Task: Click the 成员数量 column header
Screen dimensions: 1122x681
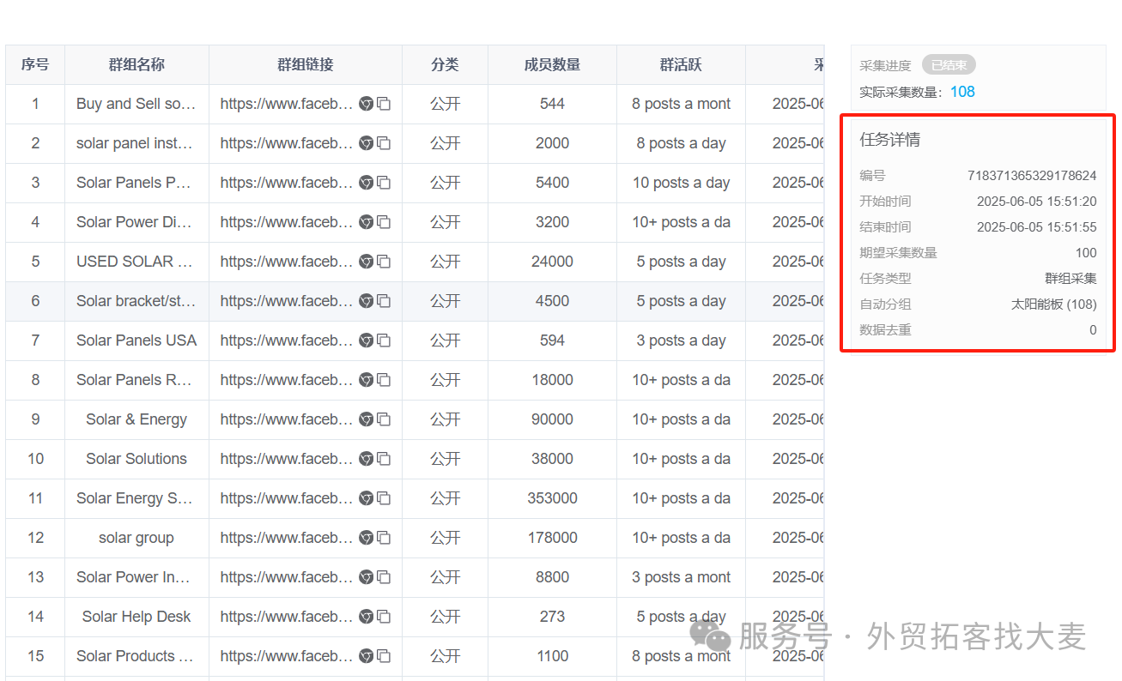Action: click(x=553, y=64)
